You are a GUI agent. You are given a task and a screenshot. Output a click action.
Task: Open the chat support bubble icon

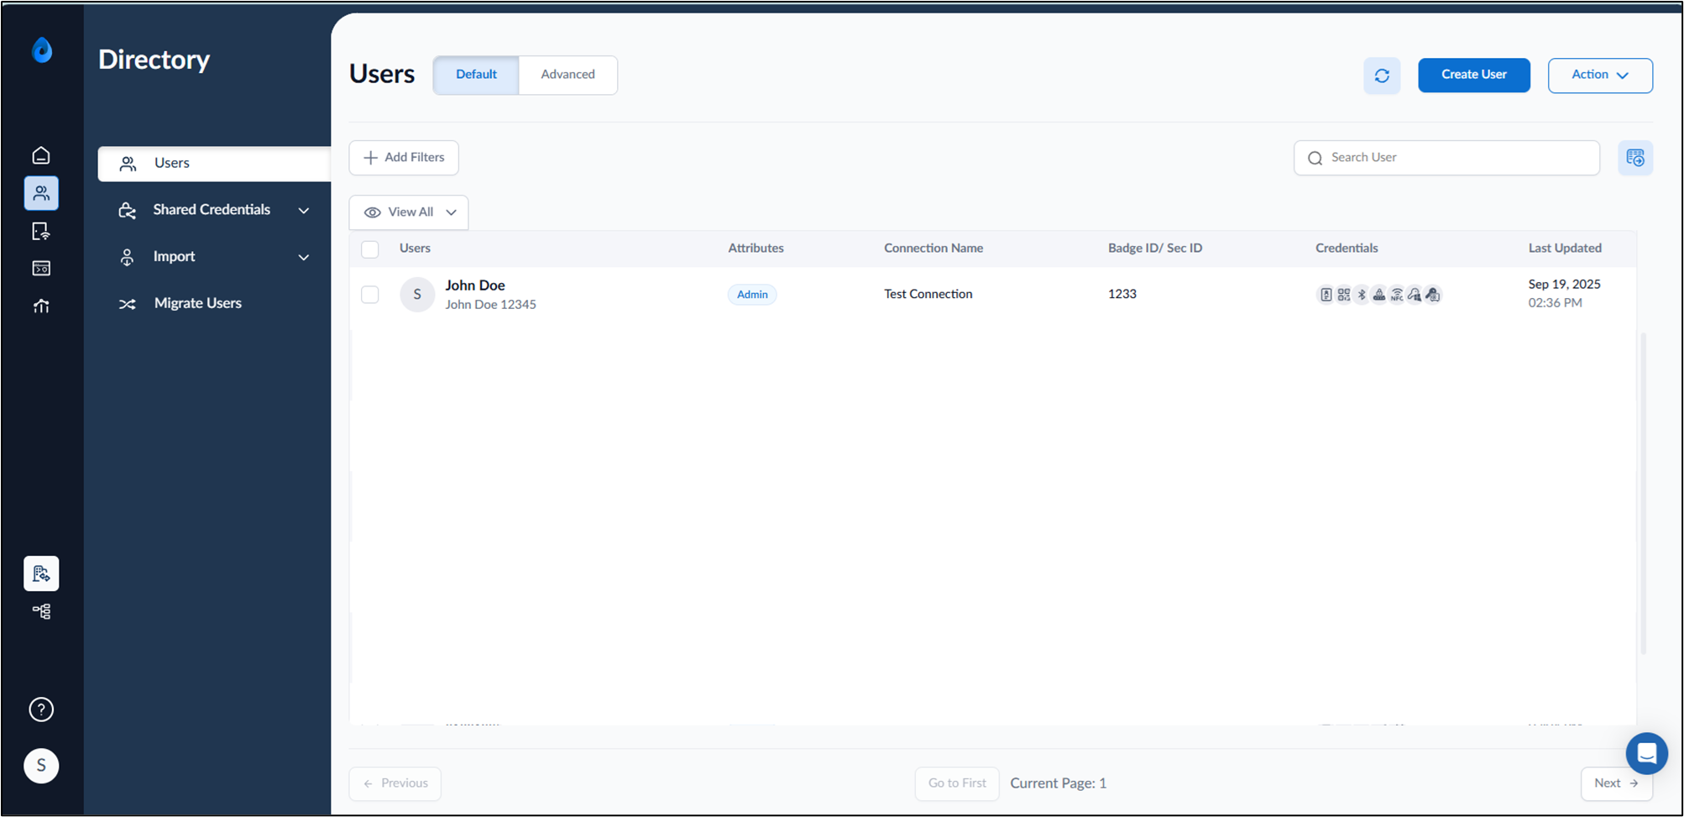1646,753
